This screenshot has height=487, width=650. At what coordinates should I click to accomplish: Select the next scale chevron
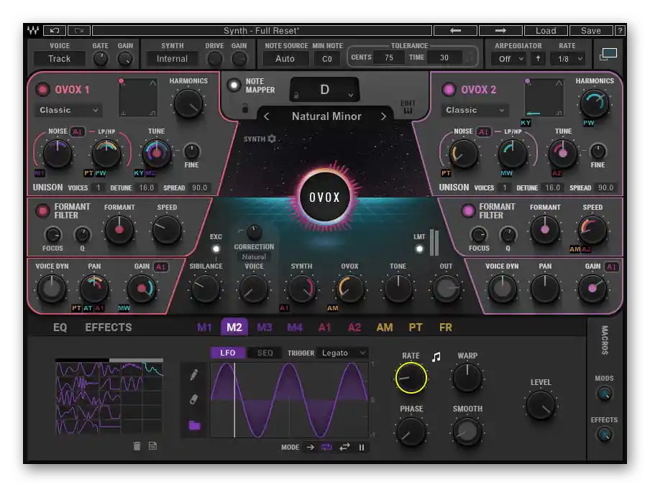click(383, 117)
